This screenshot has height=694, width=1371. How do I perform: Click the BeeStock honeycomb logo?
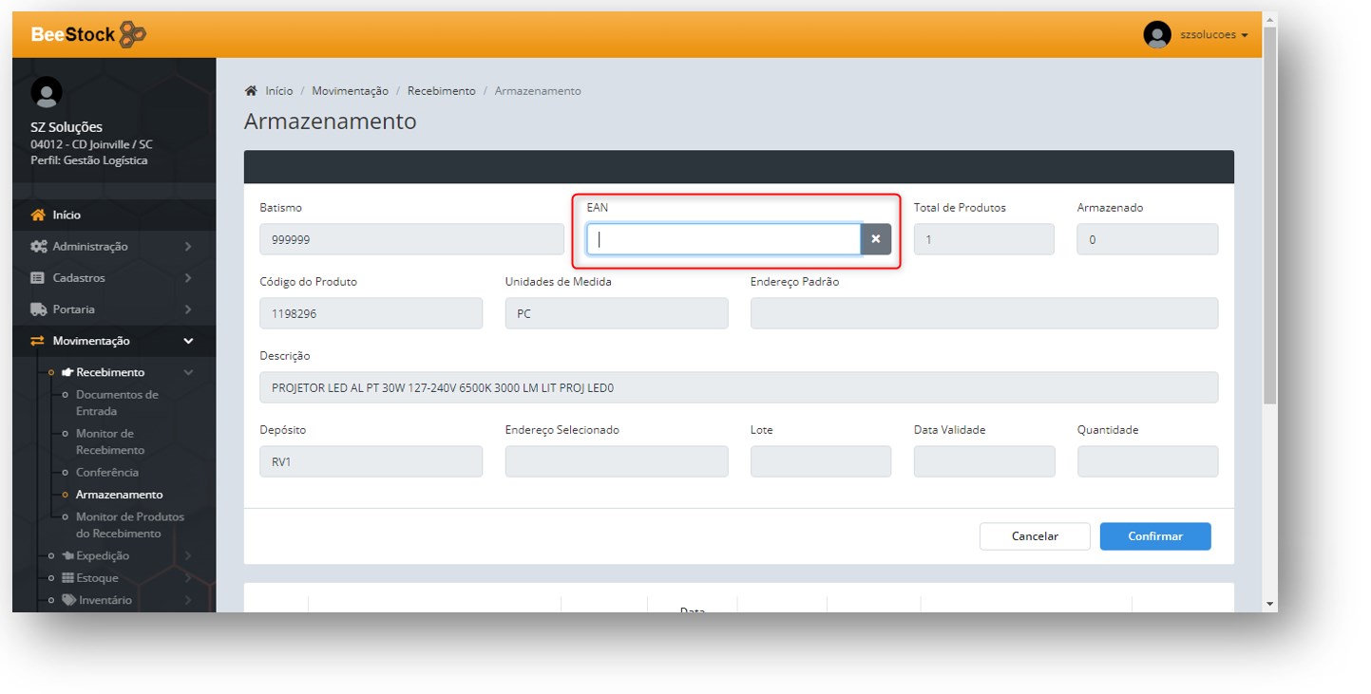coord(133,35)
